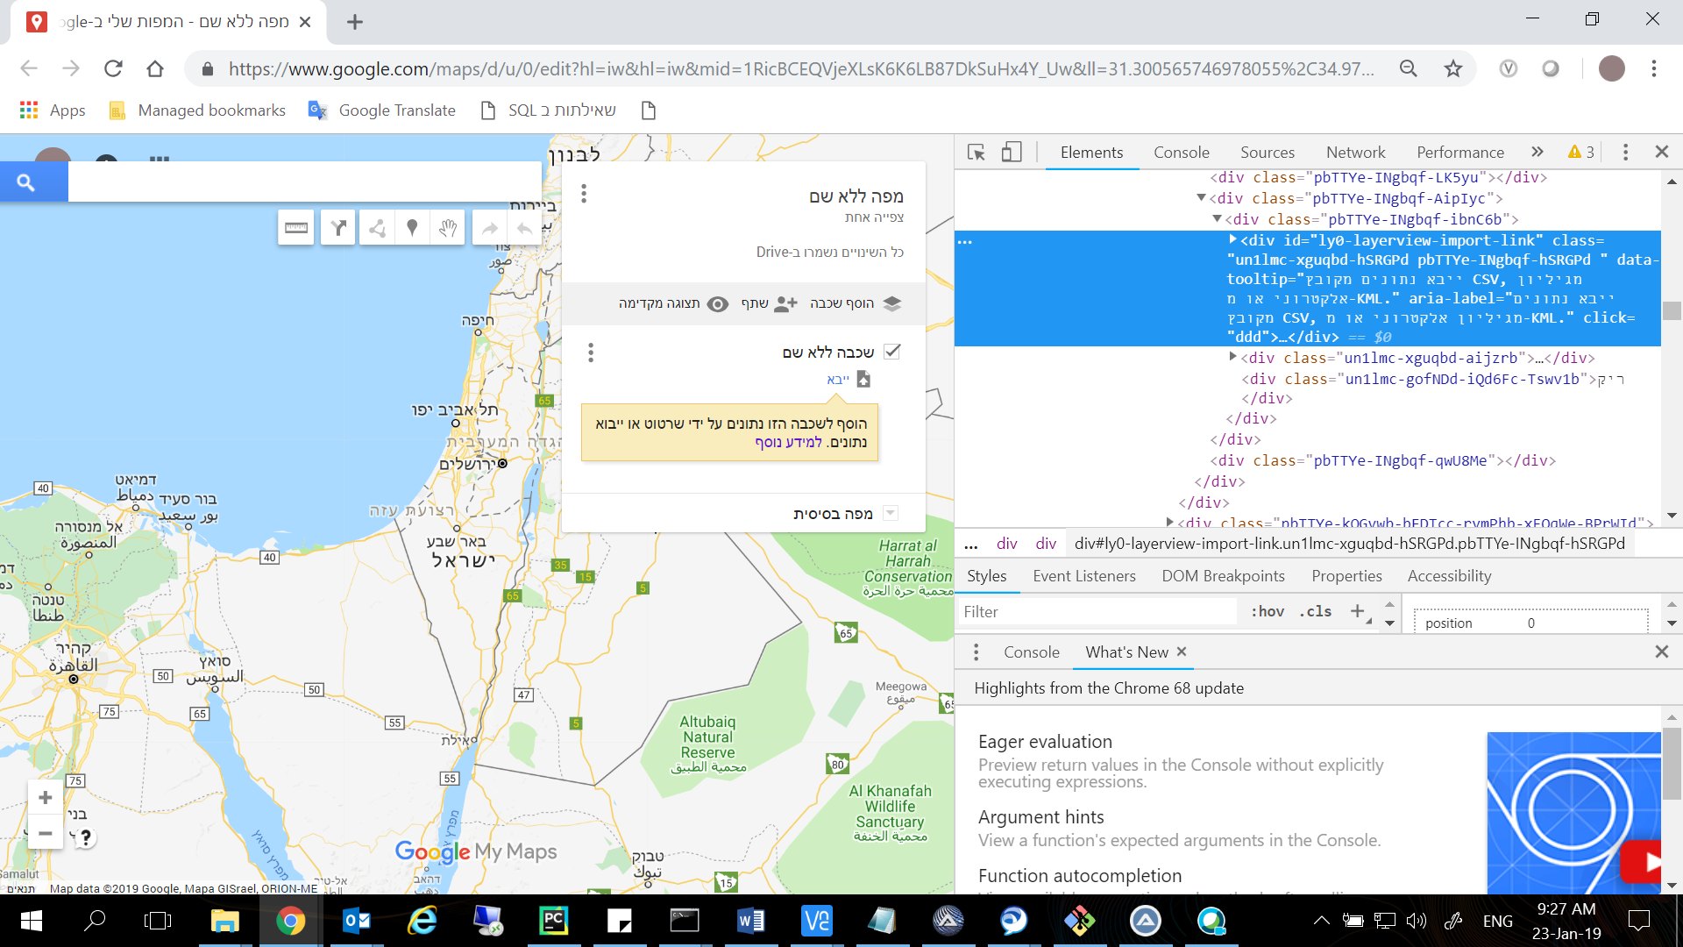Viewport: 1683px width, 947px height.
Task: Expand the un1lmc-xguqbd-aijzrb div node
Action: pos(1232,357)
